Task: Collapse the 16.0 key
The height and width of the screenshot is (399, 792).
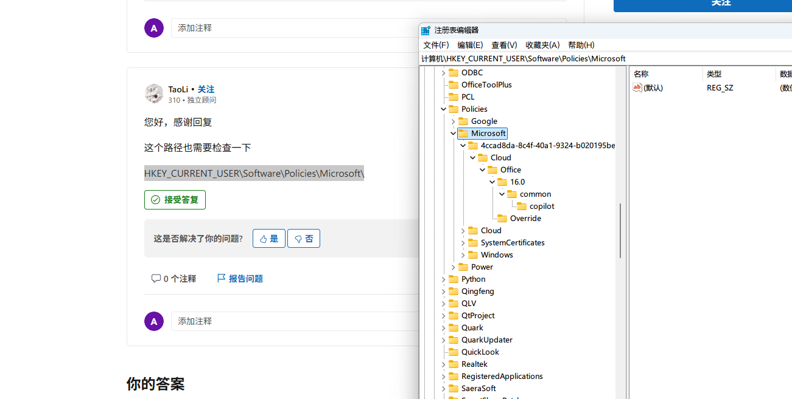Action: coord(492,182)
